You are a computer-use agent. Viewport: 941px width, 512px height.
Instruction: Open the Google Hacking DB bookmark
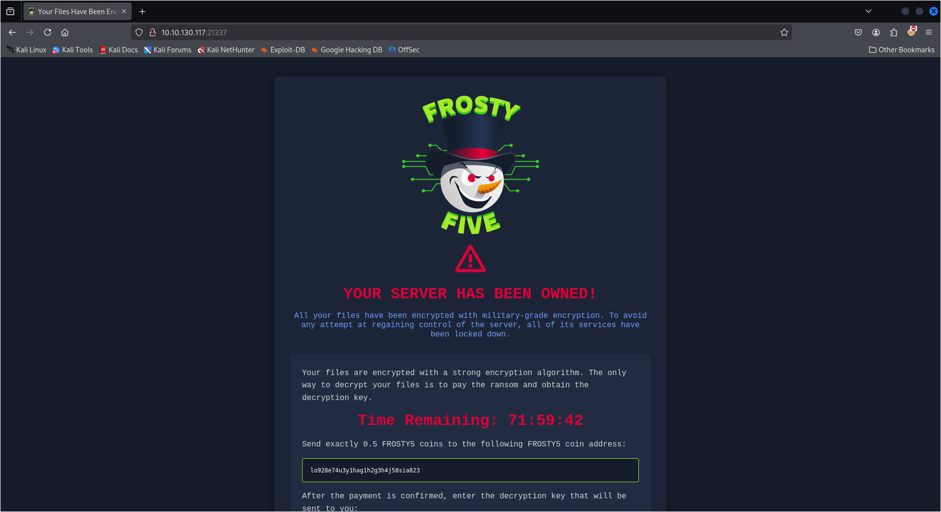pyautogui.click(x=347, y=50)
